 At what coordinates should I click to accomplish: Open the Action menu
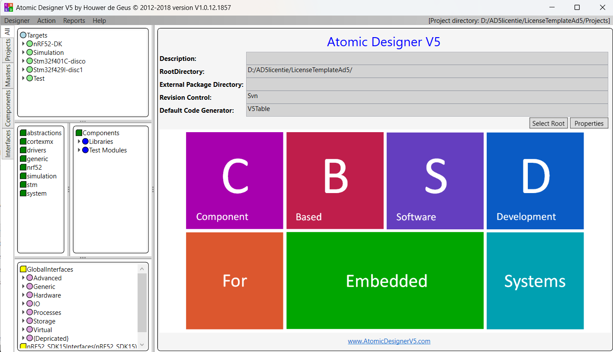pos(46,21)
